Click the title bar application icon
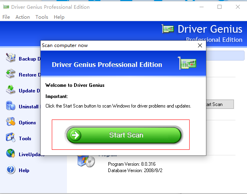247x194 pixels. [6, 7]
